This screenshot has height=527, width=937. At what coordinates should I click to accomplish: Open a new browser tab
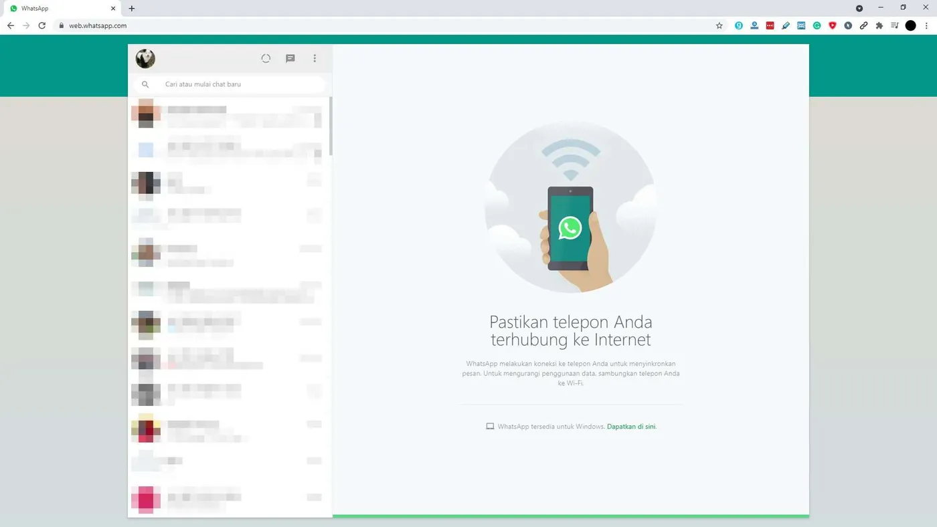[132, 9]
